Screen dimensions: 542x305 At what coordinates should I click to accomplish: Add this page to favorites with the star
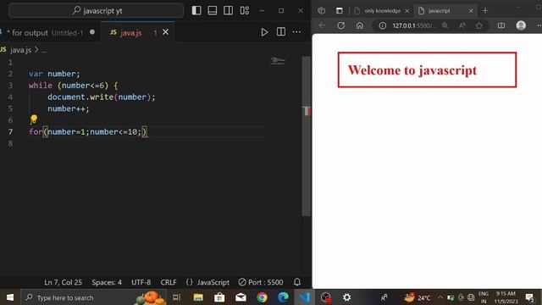pos(478,25)
